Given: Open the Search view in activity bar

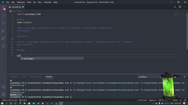Looking at the screenshot, I should click(x=3, y=15).
